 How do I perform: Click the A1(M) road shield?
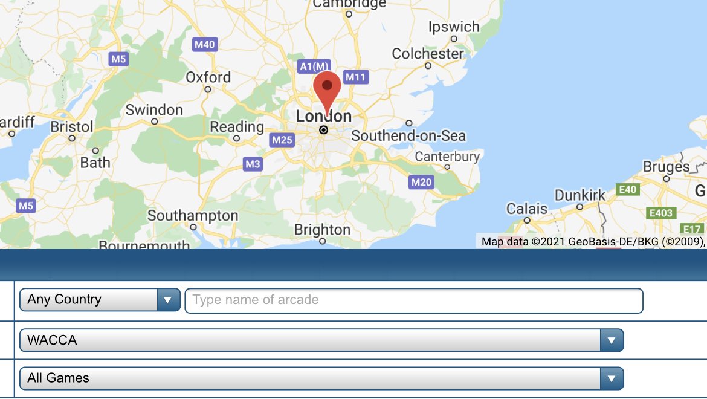(314, 66)
